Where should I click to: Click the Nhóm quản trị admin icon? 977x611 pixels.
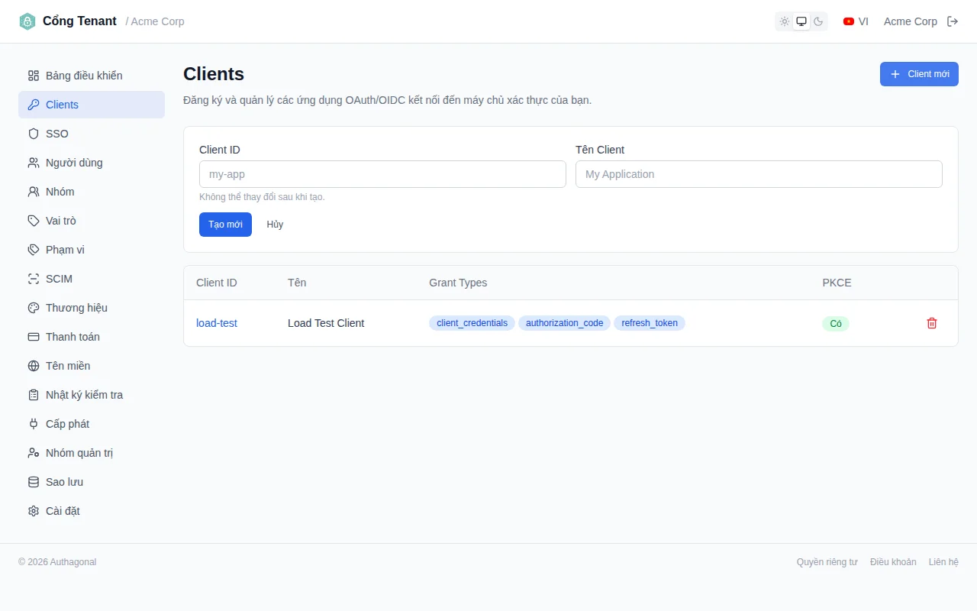point(34,453)
